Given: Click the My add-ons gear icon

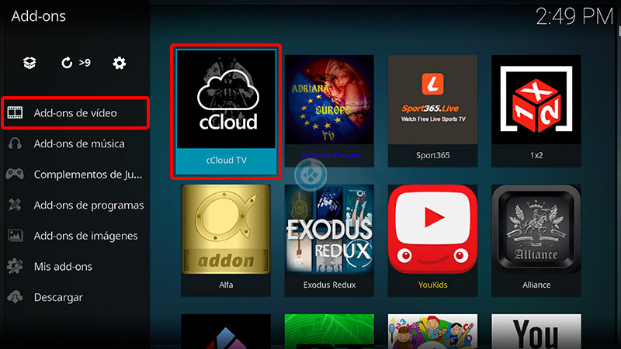Looking at the screenshot, I should pyautogui.click(x=15, y=266).
